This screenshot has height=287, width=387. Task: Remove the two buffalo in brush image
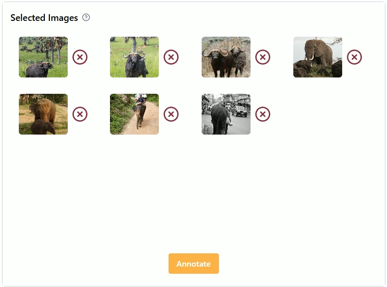(x=262, y=57)
